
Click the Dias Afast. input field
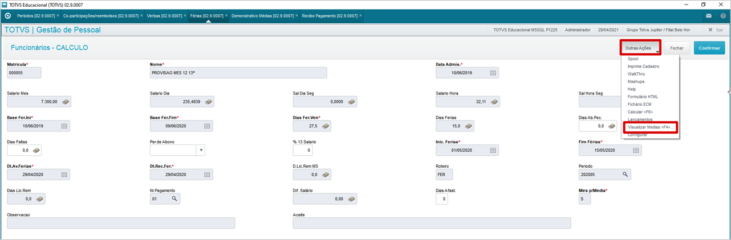(x=442, y=199)
